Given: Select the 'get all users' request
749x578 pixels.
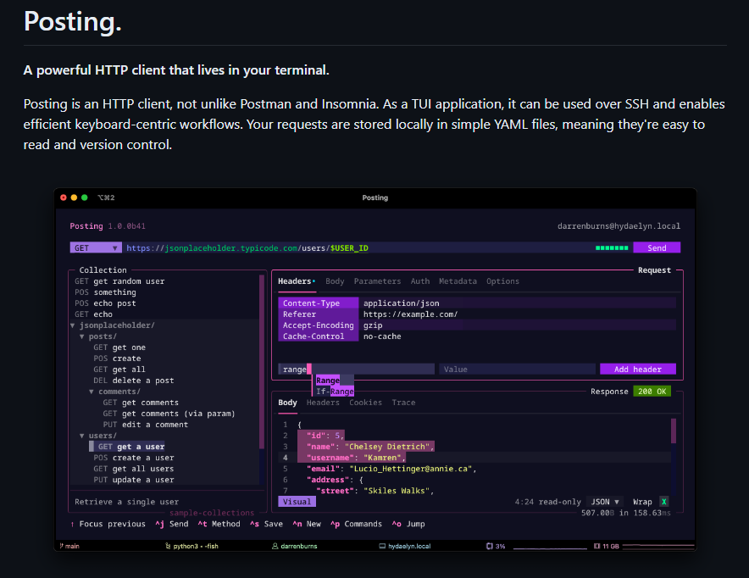Looking at the screenshot, I should 134,469.
